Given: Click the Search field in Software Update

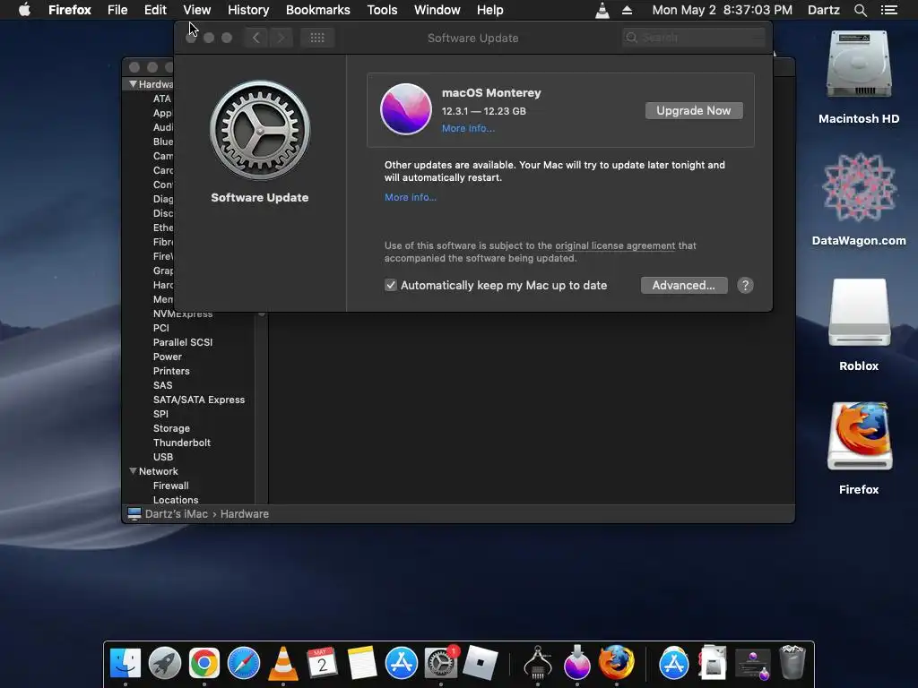Looking at the screenshot, I should pyautogui.click(x=694, y=38).
